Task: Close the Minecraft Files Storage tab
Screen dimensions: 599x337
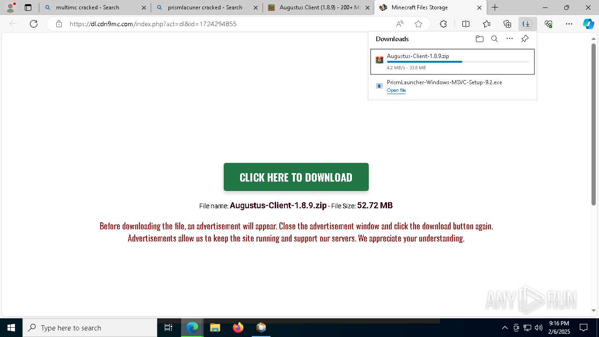Action: click(x=479, y=7)
